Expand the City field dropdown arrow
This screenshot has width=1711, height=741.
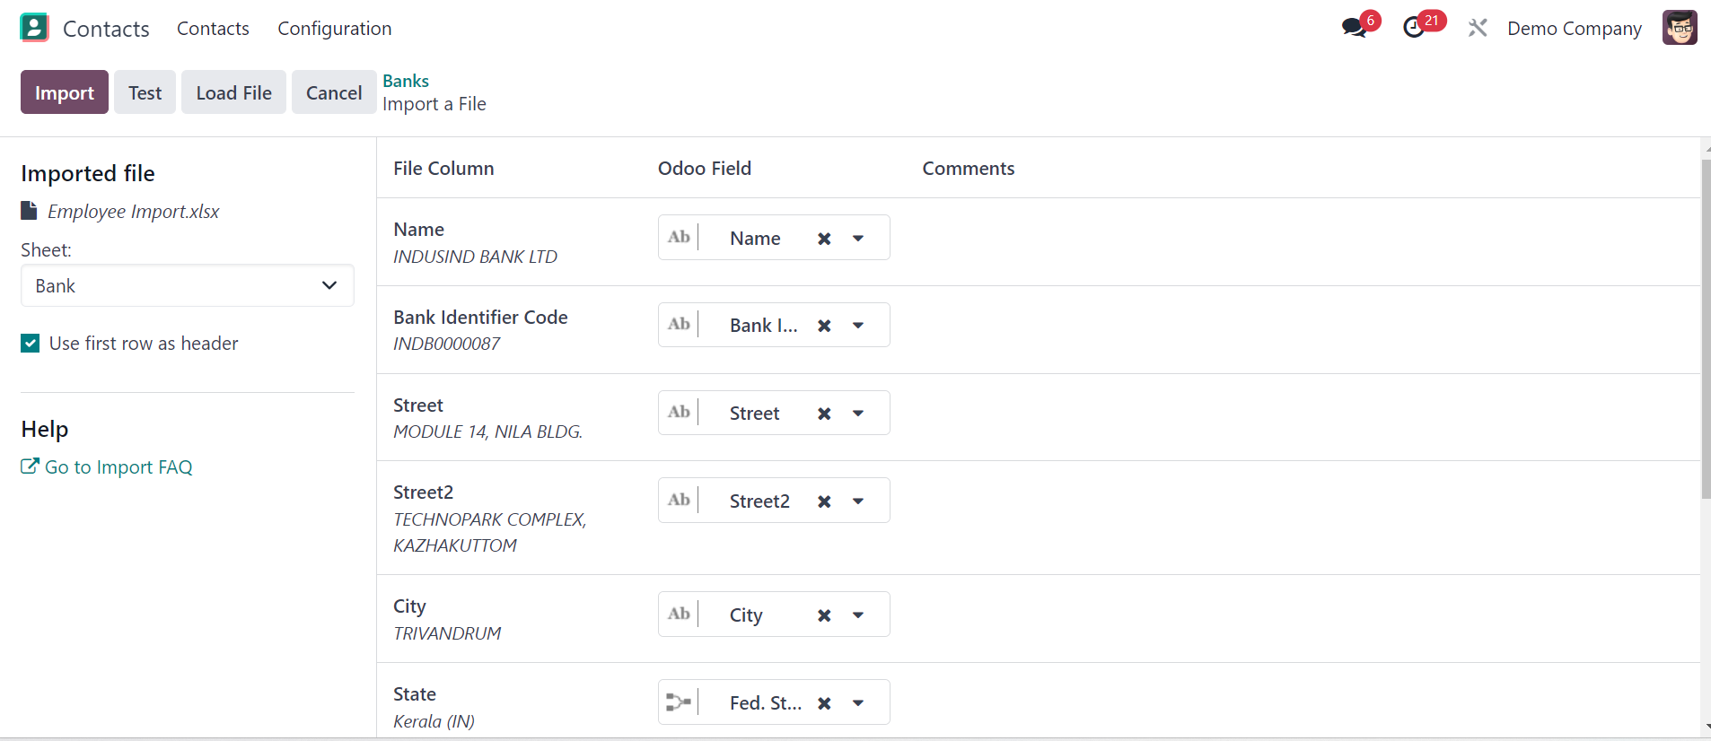pos(858,615)
